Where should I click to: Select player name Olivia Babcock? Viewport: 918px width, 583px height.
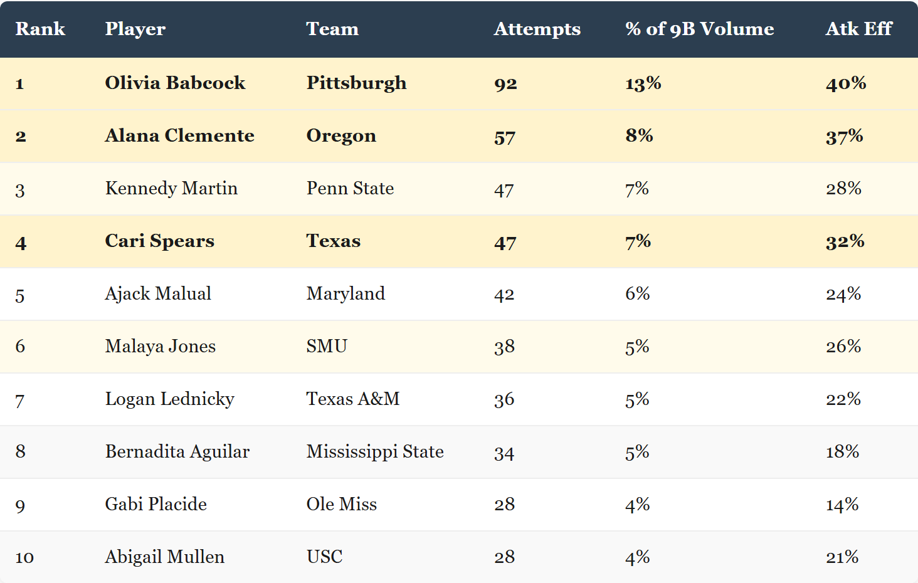click(175, 83)
